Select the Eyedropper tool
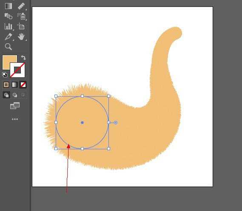Viewport: 242px width, 211px height. click(9, 37)
